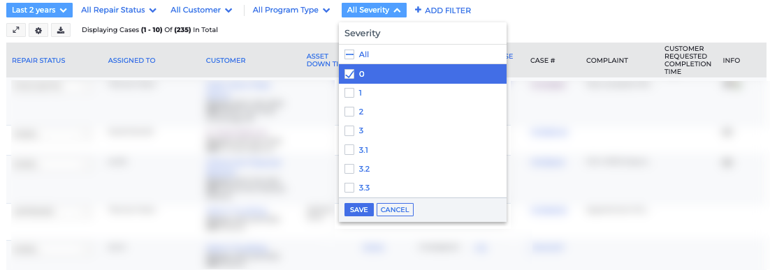Click the expand fullscreen arrows icon
This screenshot has height=270, width=770.
point(15,30)
